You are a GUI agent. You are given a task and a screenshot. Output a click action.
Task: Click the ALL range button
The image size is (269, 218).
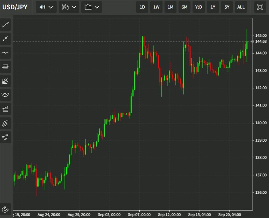[241, 7]
